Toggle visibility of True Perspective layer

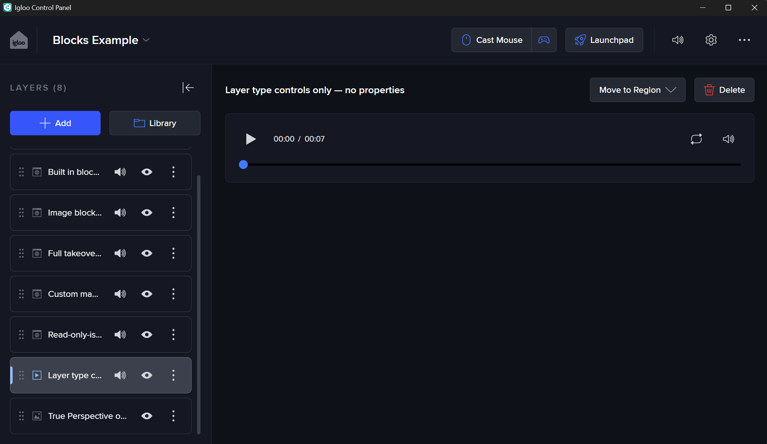147,416
